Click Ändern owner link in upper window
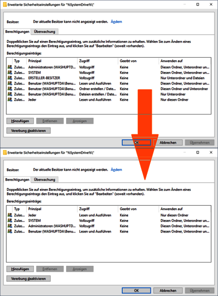This screenshot has width=218, height=296. (116, 22)
